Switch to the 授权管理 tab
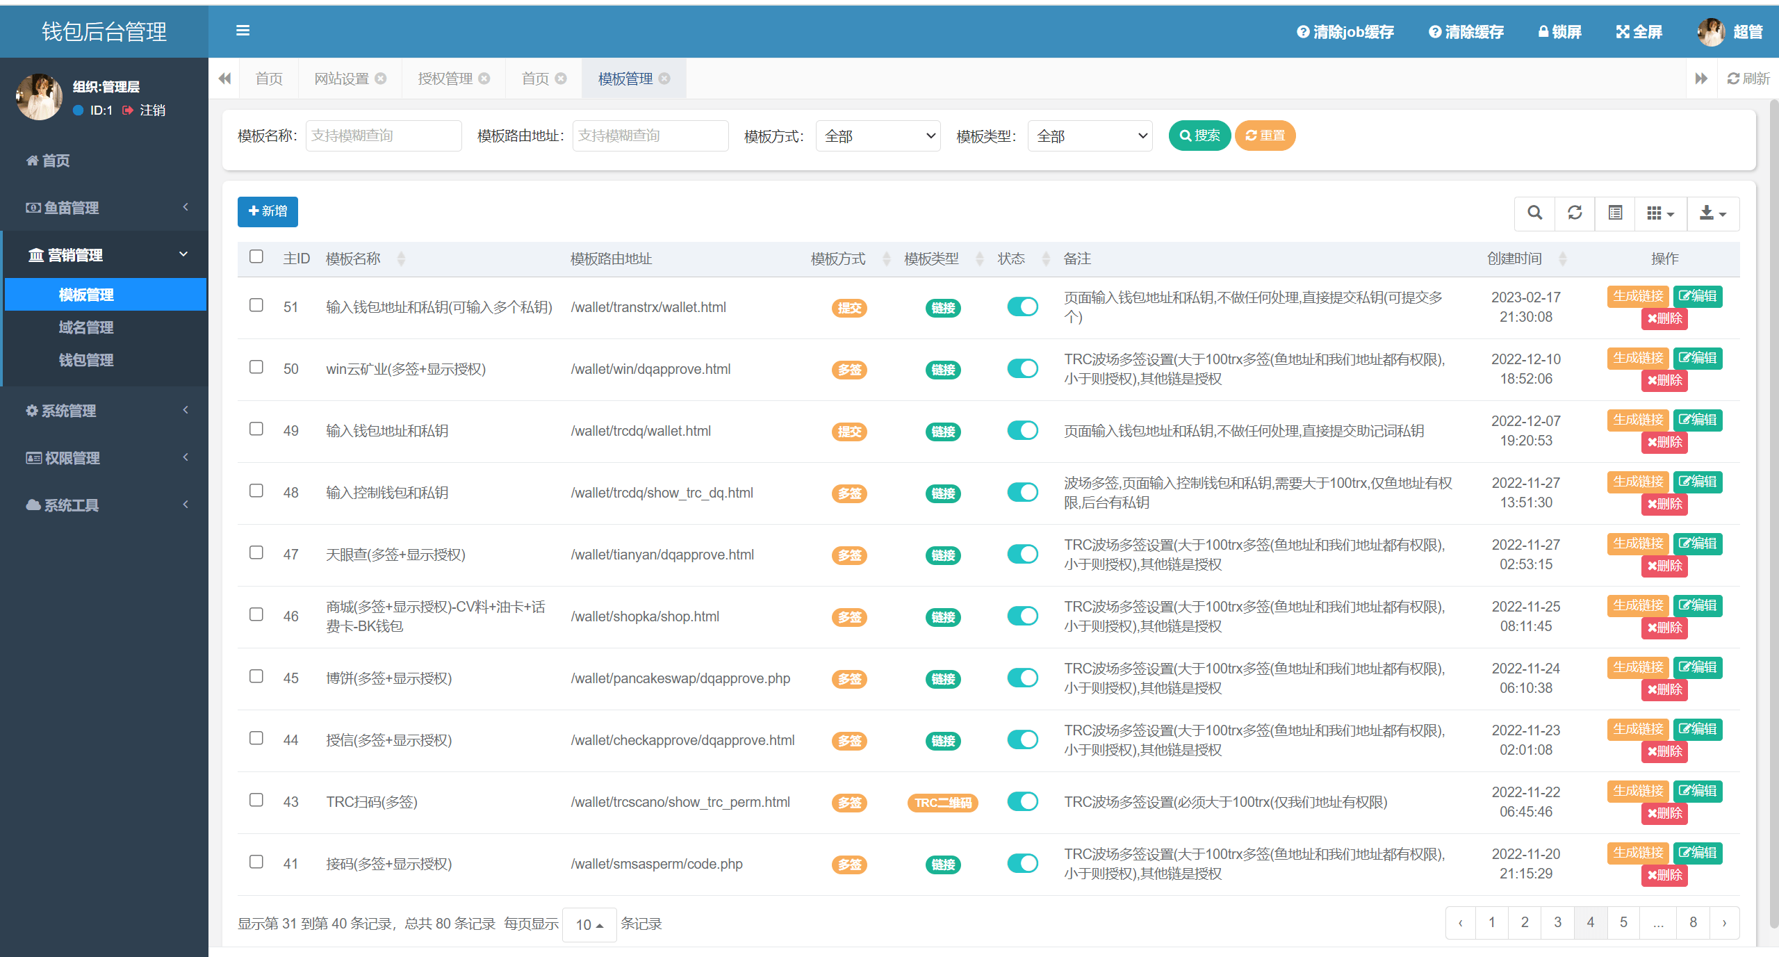The width and height of the screenshot is (1779, 957). click(x=445, y=79)
